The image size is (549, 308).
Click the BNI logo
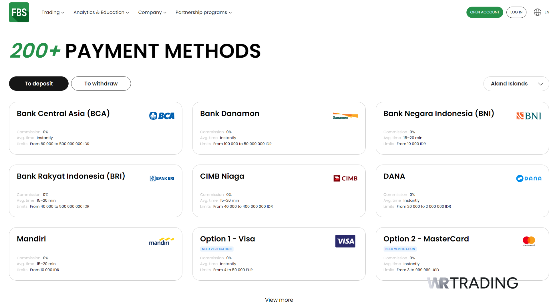[529, 116]
